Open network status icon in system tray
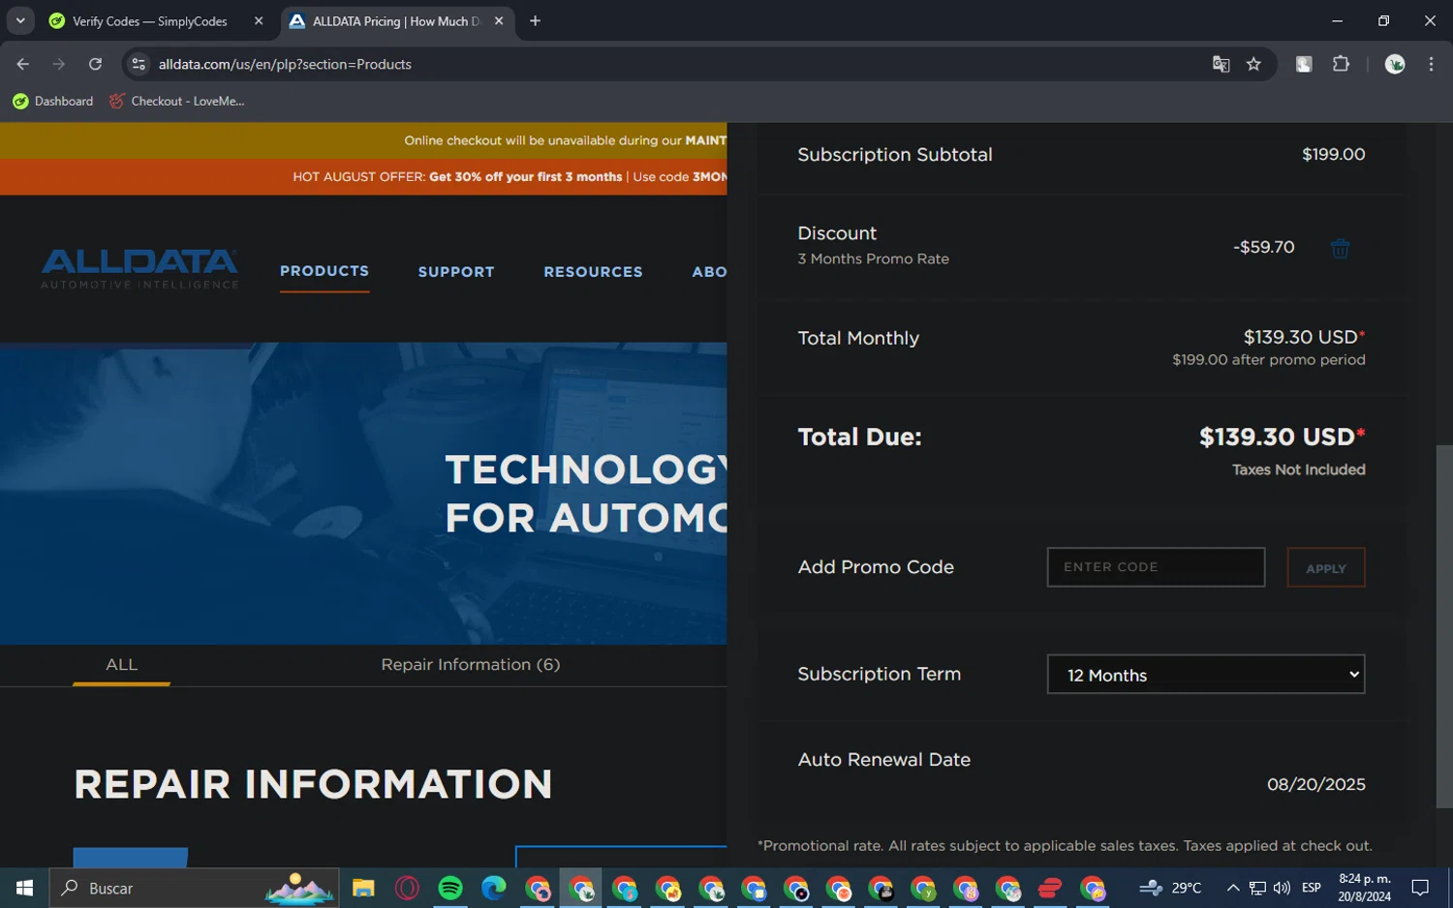The width and height of the screenshot is (1453, 908). (x=1257, y=888)
